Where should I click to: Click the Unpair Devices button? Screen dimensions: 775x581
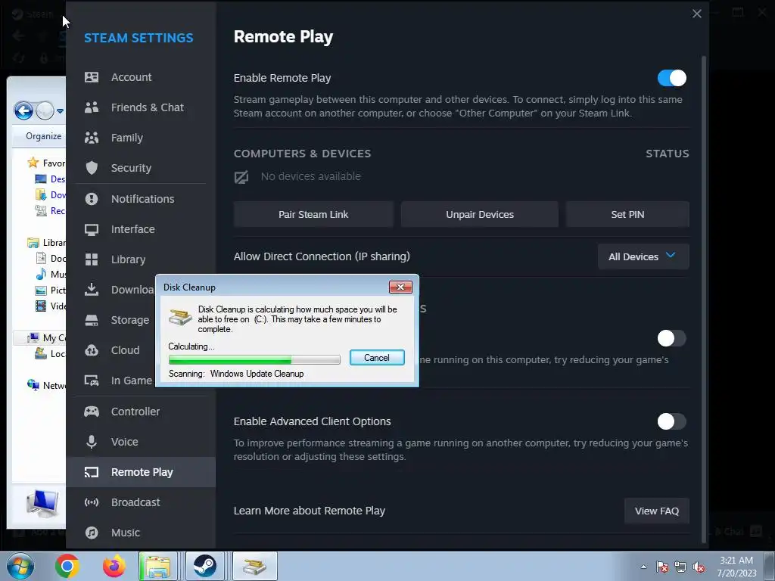coord(480,214)
